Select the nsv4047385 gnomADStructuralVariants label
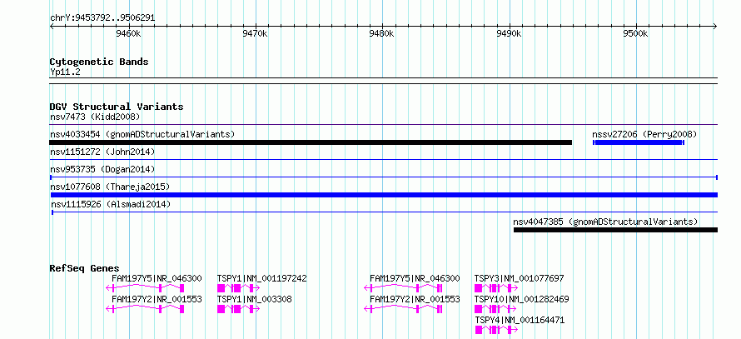This screenshot has width=741, height=339. coord(605,222)
